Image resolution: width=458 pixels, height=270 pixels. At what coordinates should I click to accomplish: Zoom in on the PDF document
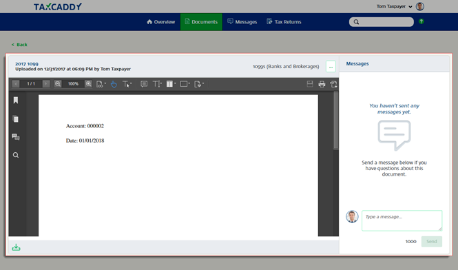pos(89,84)
